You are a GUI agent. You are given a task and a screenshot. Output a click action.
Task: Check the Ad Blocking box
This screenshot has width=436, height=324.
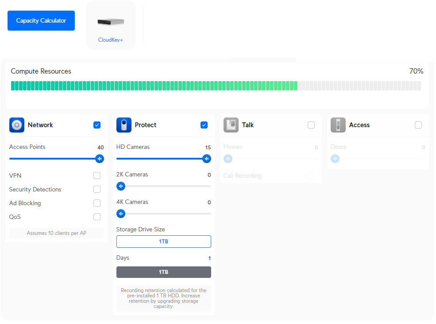click(x=97, y=203)
